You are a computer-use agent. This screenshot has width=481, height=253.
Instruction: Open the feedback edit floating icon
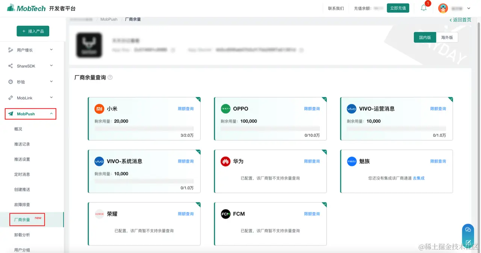coord(468,242)
